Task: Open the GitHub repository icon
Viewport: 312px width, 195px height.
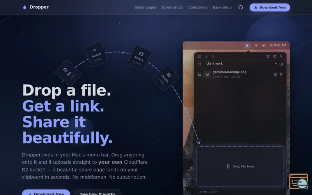Action: (x=241, y=7)
